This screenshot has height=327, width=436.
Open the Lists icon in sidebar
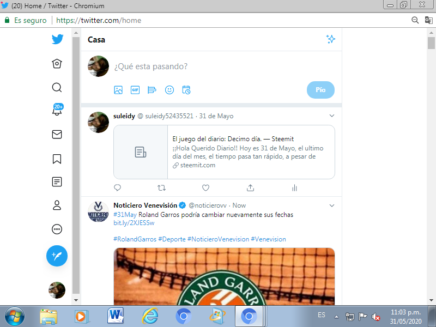[57, 182]
